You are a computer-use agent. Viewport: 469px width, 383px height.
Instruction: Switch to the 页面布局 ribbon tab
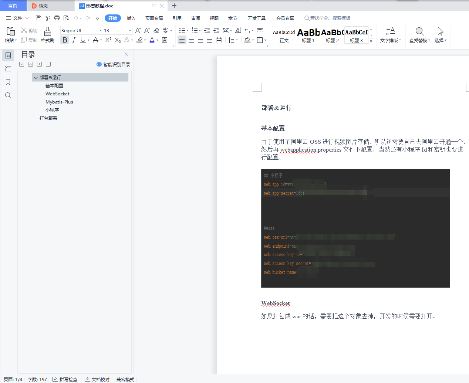tap(154, 18)
